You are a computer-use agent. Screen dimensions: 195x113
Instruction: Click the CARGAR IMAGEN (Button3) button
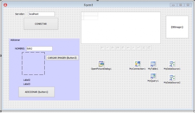click(62, 58)
